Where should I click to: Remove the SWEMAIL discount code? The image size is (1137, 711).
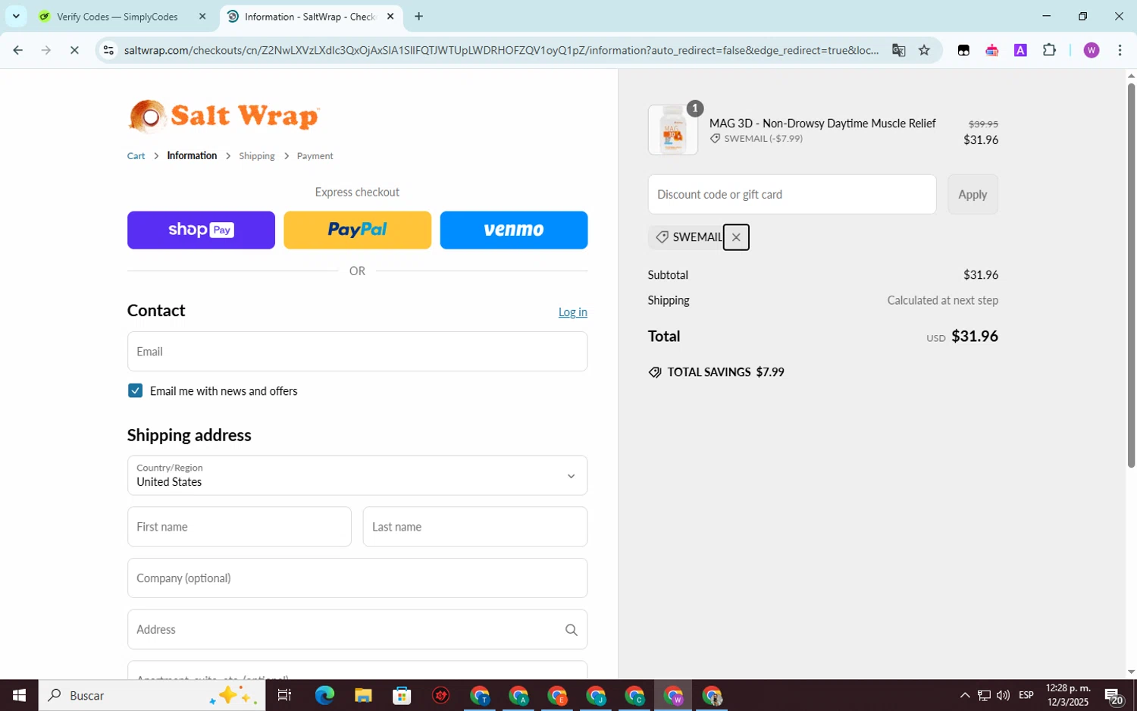[x=735, y=237]
